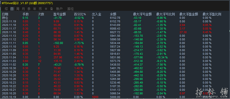230x99 pixels.
Task: Click the M tab
Action: click(46, 9)
